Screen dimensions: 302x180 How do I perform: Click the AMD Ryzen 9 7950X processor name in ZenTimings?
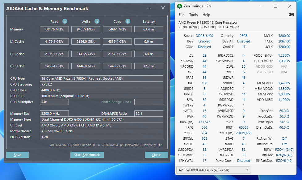(208, 22)
